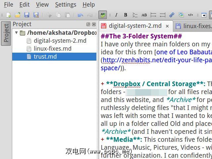Image resolution: width=212 pixels, height=159 pixels.
Task: Click the Save As toolbar icon
Action: pos(36,15)
